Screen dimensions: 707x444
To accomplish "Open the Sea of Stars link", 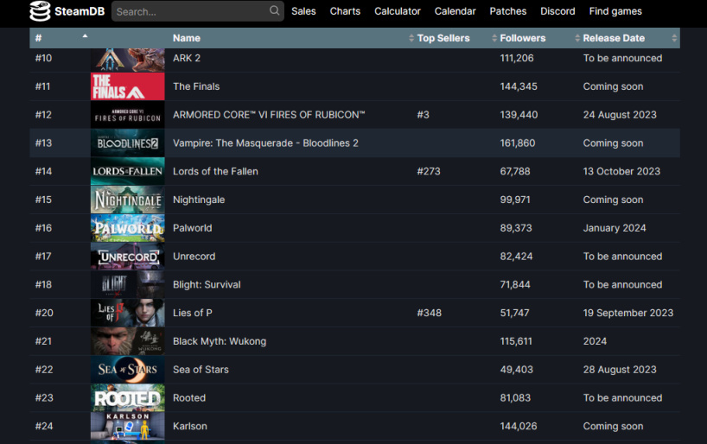I will (x=201, y=370).
